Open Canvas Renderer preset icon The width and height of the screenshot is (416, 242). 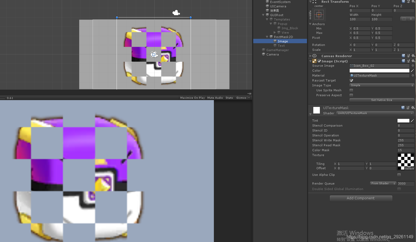click(x=408, y=56)
